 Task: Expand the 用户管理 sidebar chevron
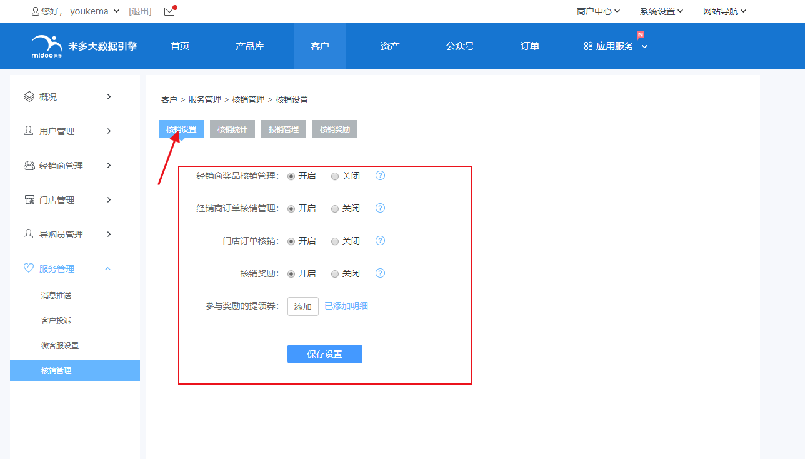[109, 131]
